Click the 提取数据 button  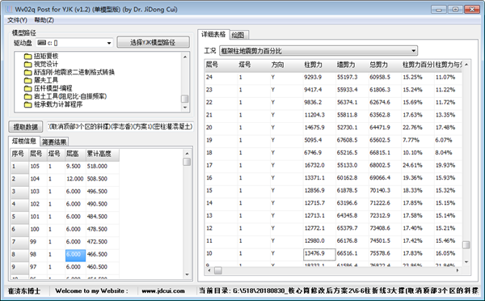click(25, 127)
